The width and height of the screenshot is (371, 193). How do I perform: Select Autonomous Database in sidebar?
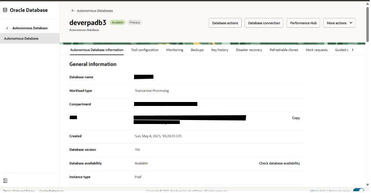click(21, 39)
